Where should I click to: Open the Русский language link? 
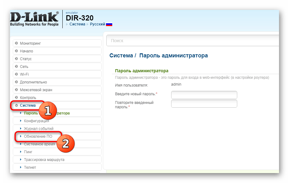coord(97,24)
